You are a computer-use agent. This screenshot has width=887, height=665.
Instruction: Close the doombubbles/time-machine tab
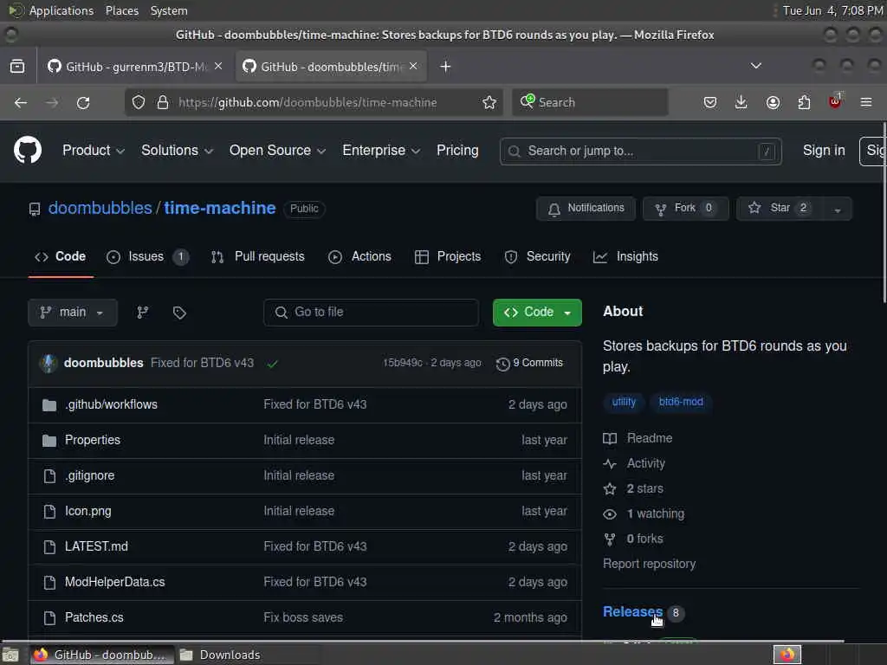click(x=413, y=66)
